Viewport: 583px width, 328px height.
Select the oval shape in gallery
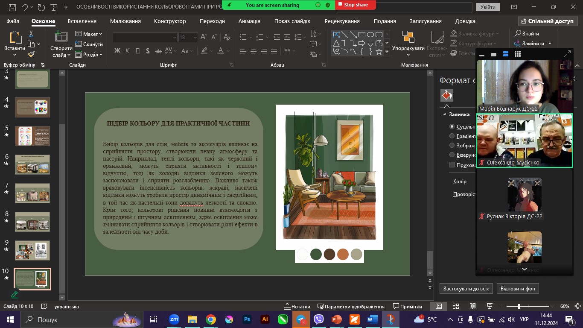pyautogui.click(x=370, y=35)
